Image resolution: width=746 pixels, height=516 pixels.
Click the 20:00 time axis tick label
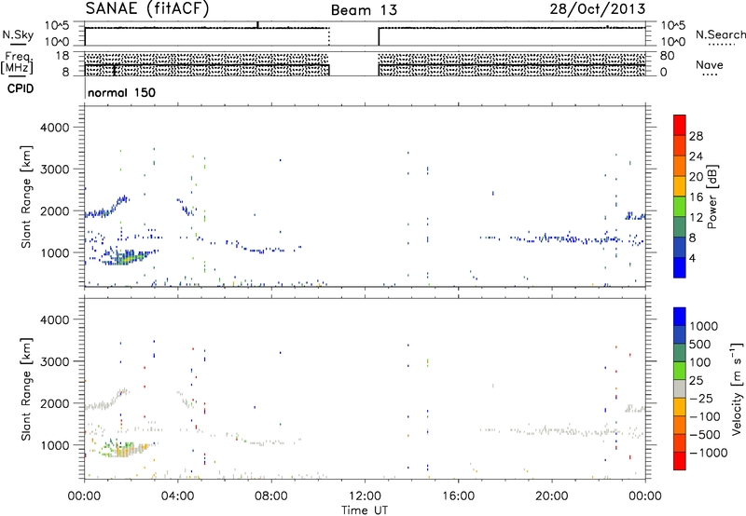(551, 496)
